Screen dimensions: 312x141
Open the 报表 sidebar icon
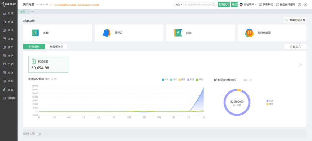pyautogui.click(x=4, y=30)
